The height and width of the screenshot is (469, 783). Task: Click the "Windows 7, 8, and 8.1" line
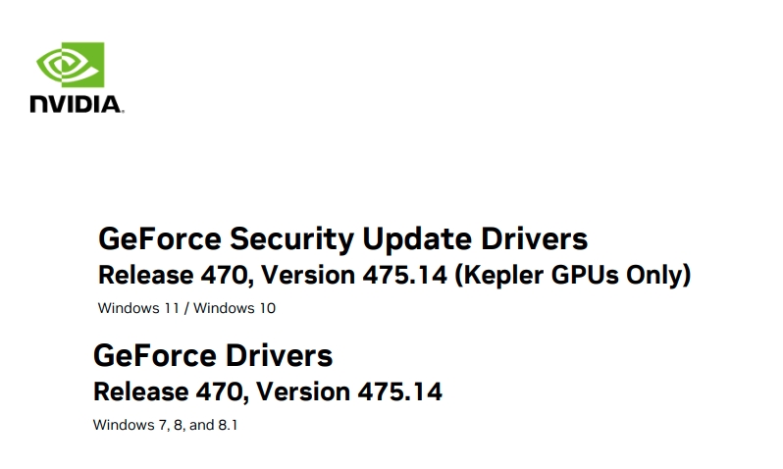click(165, 425)
